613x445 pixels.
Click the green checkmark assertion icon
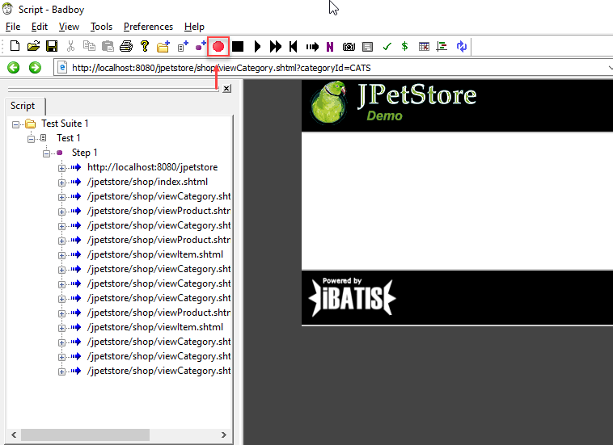[387, 47]
